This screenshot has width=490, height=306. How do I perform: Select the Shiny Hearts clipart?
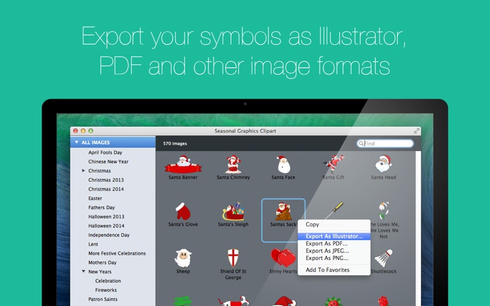click(x=283, y=258)
